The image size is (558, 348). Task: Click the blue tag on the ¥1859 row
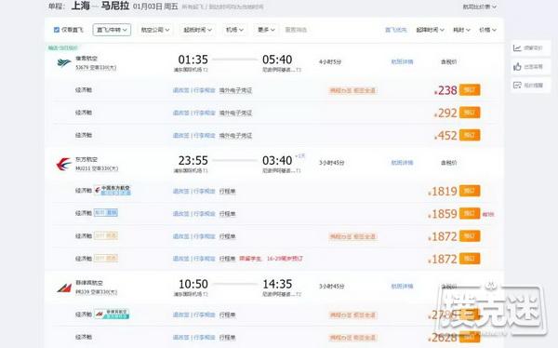tap(106, 213)
